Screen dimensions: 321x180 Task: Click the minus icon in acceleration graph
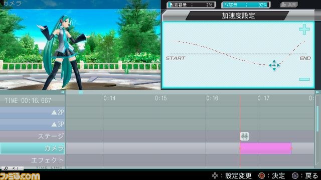[304, 79]
